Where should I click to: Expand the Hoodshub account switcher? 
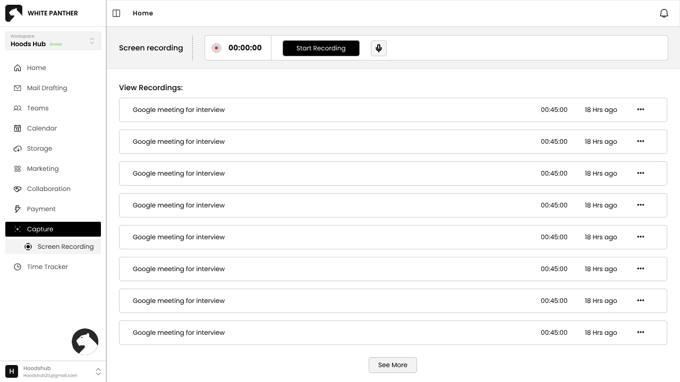[x=98, y=372]
